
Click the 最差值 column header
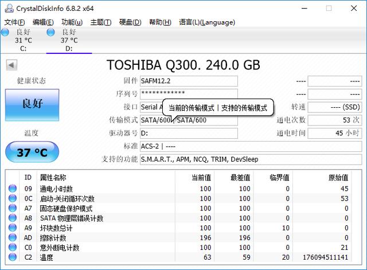[x=234, y=177]
